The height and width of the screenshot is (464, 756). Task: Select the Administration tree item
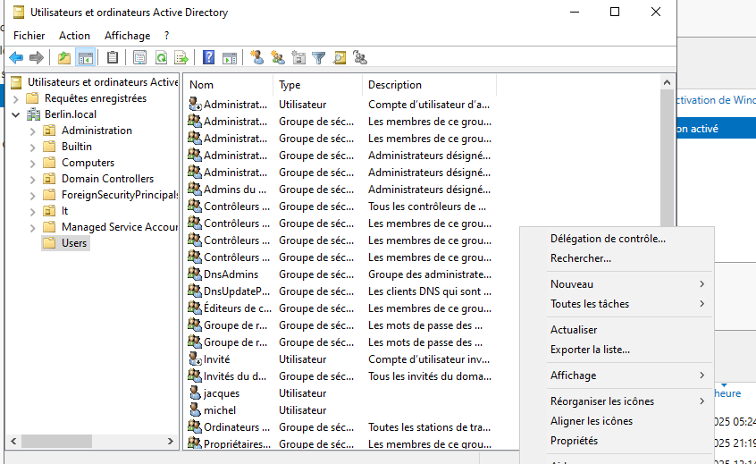tap(97, 131)
